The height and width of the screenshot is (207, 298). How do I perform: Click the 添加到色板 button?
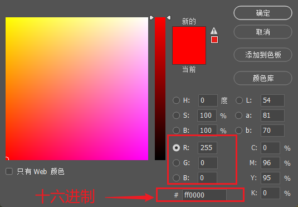coord(263,55)
